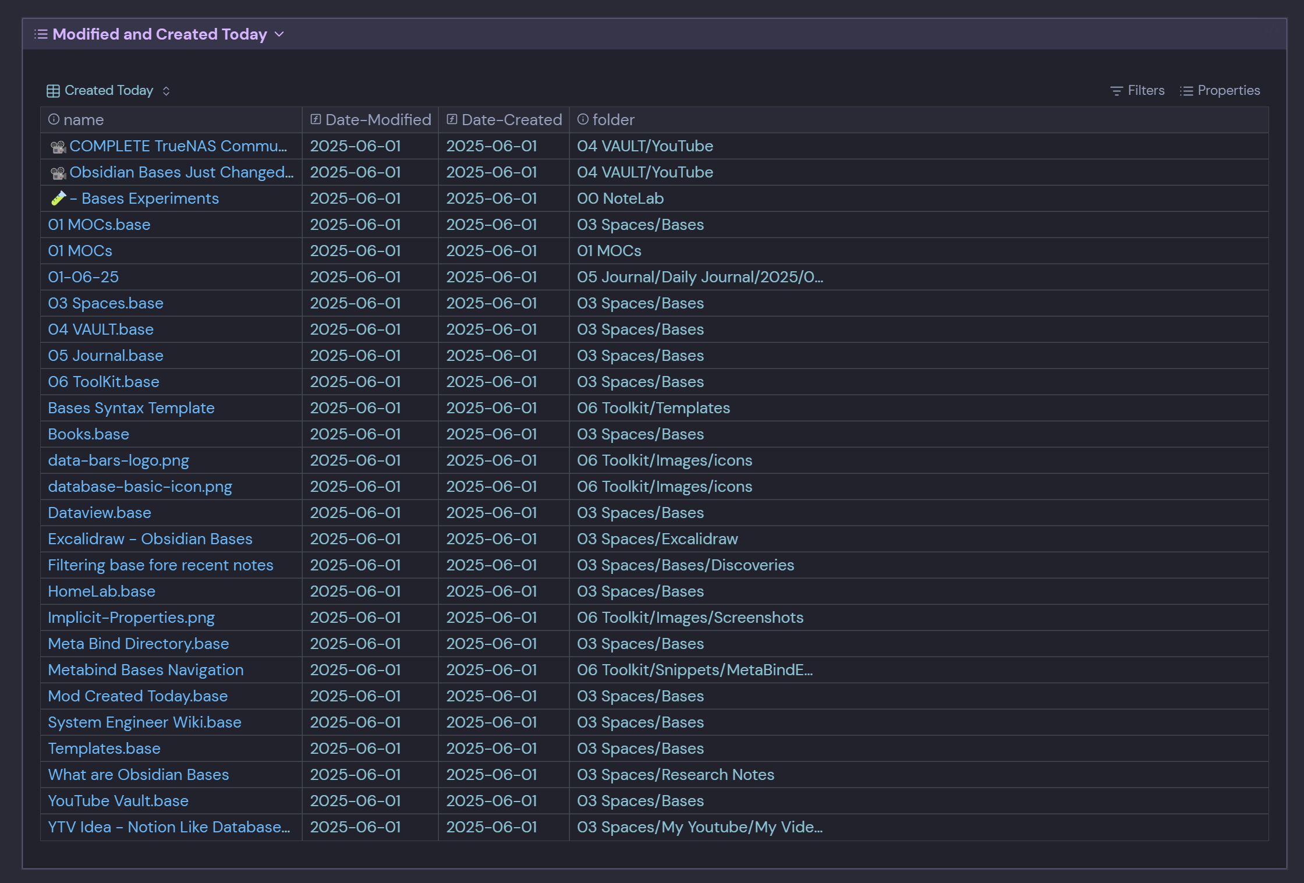This screenshot has height=883, width=1304.
Task: Click folder cell 03 Spaces/Bases/Discoveries
Action: point(919,565)
